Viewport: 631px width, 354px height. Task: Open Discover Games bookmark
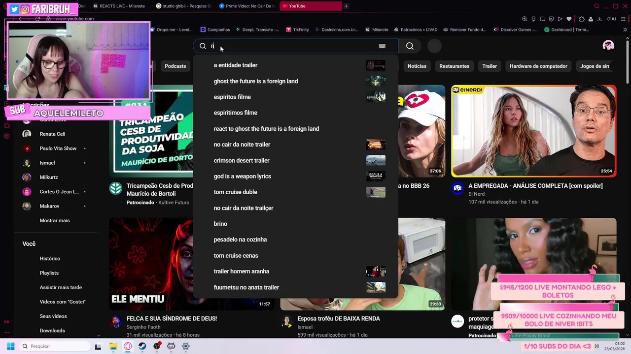click(x=516, y=29)
